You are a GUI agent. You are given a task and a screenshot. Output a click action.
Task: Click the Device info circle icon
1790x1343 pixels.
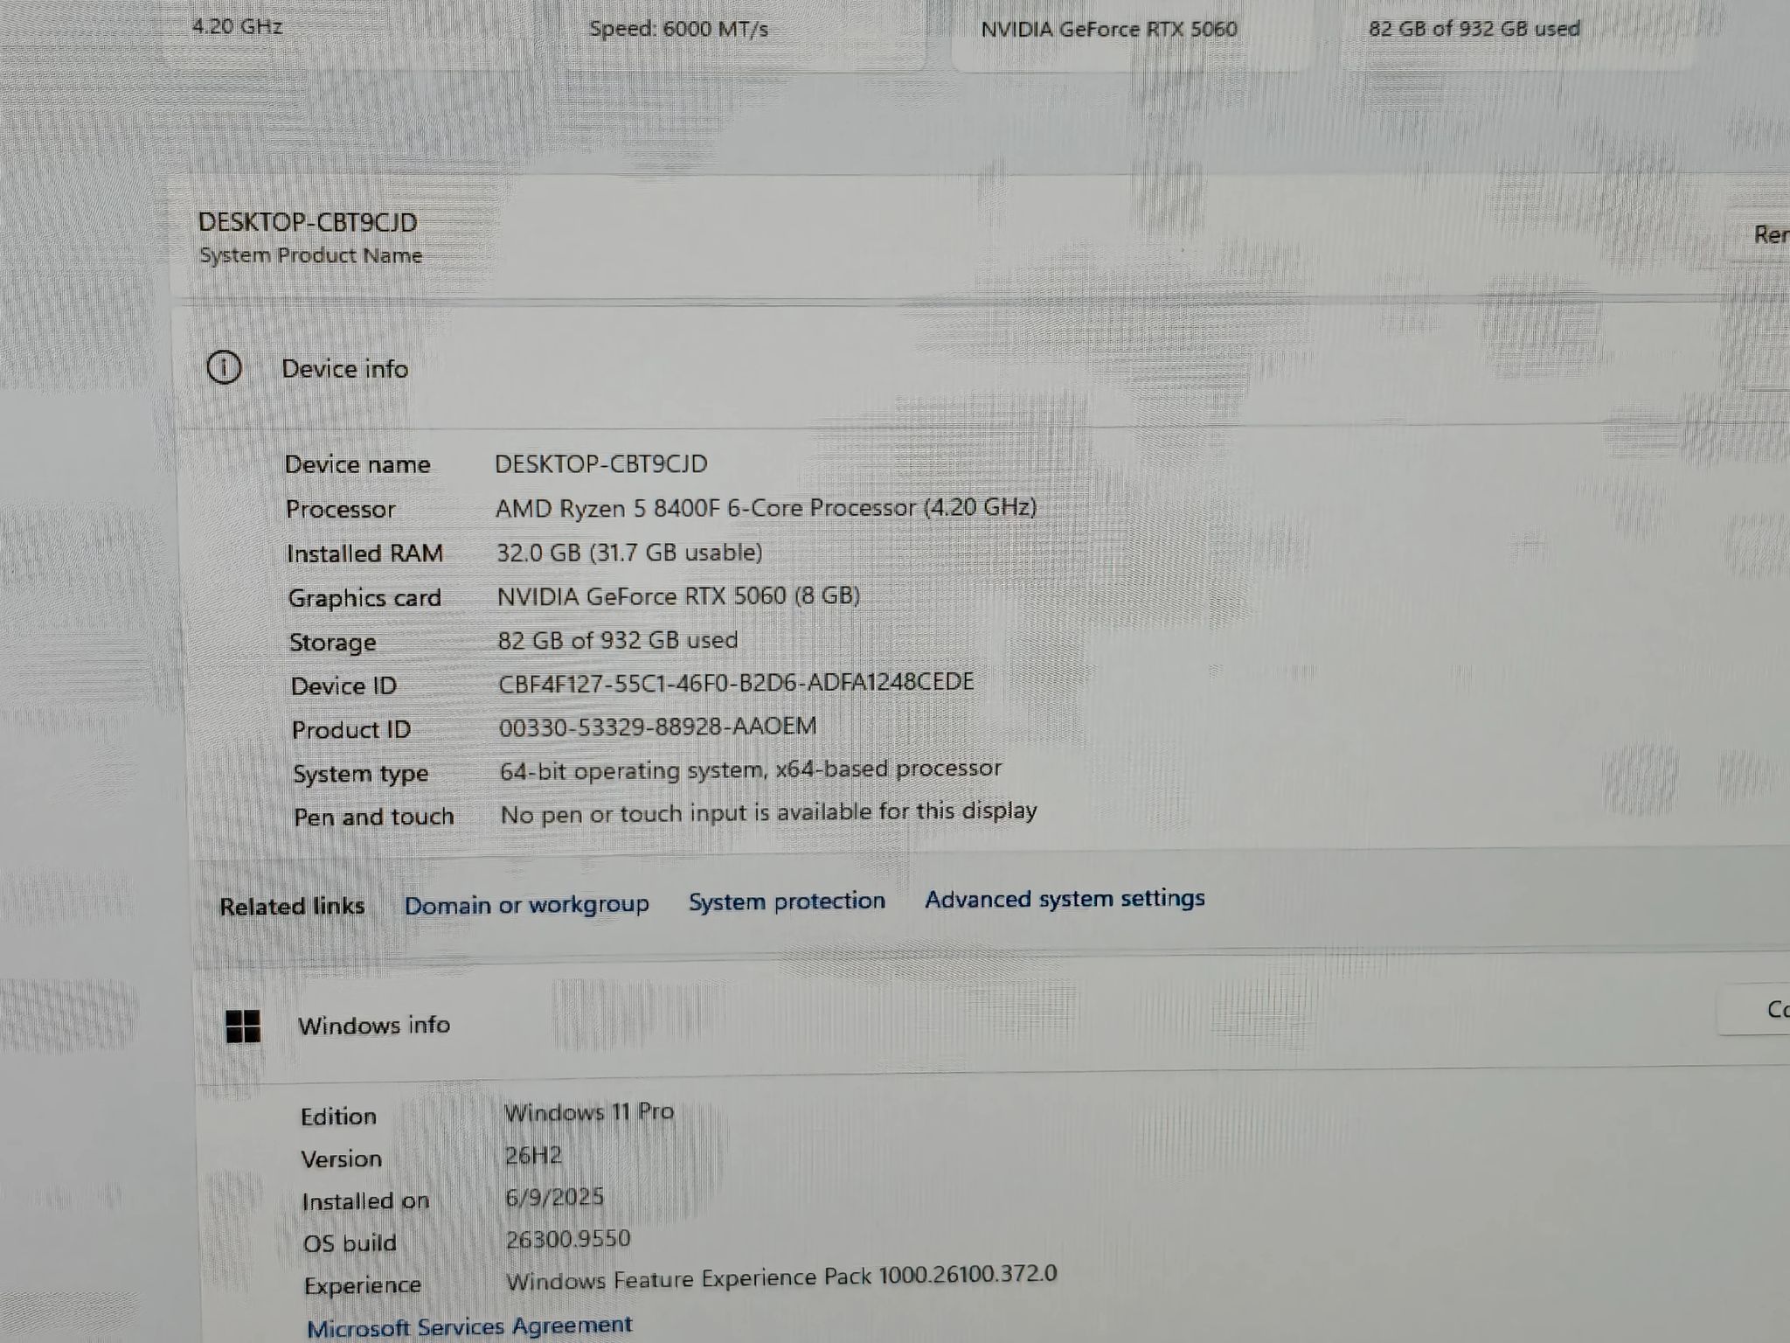click(x=224, y=367)
